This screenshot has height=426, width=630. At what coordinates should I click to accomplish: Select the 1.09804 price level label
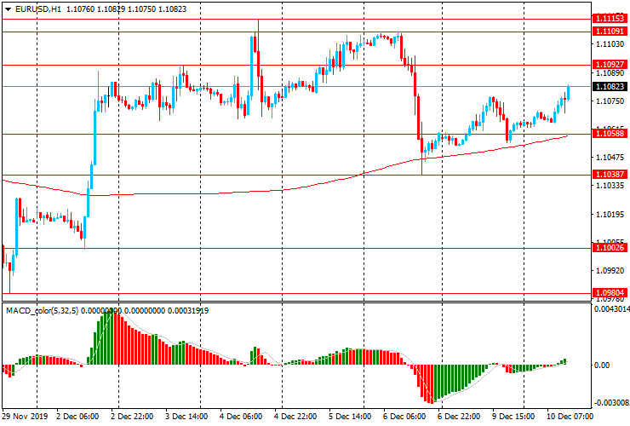tap(610, 293)
